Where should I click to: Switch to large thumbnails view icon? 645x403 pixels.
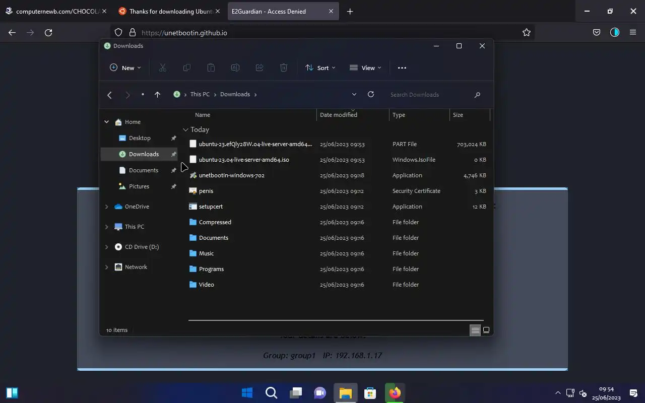point(486,330)
